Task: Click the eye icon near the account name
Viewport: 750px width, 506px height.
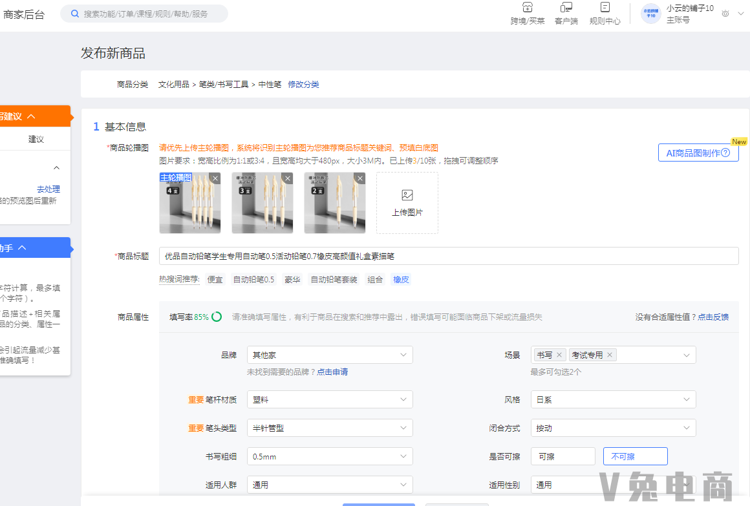Action: click(725, 14)
